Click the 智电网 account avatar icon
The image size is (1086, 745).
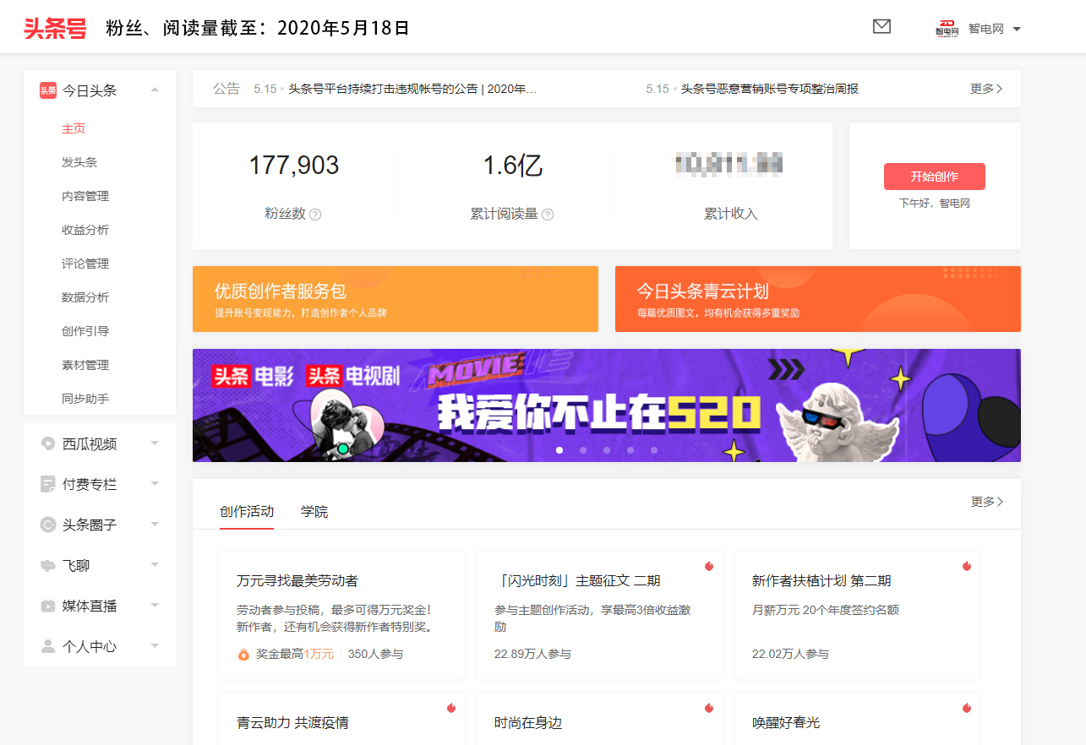pyautogui.click(x=947, y=29)
